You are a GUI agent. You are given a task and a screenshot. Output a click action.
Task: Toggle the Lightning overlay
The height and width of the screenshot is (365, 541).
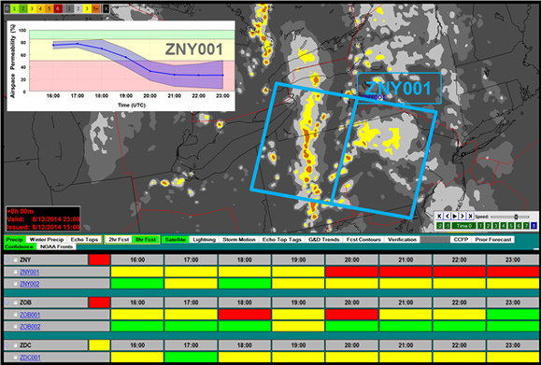[x=205, y=239]
